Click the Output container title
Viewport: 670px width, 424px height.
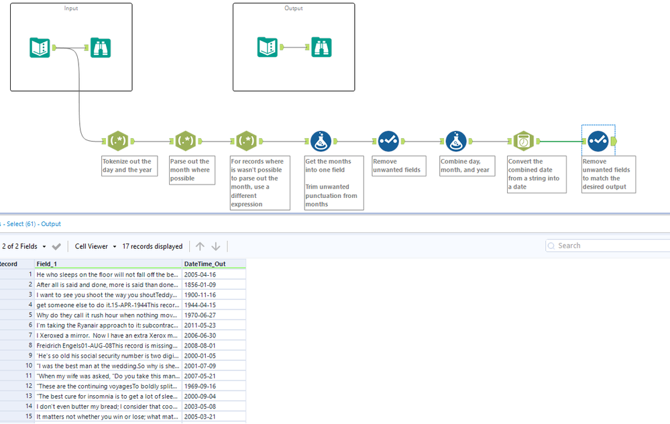294,8
